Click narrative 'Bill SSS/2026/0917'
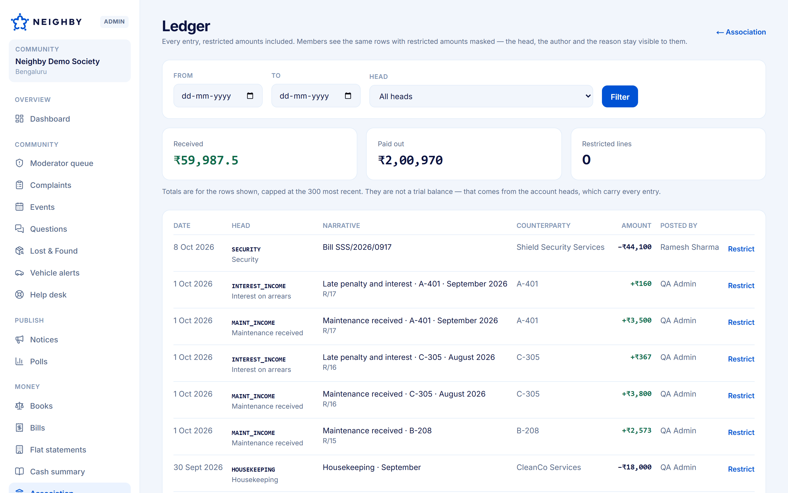This screenshot has width=788, height=493. 357,247
